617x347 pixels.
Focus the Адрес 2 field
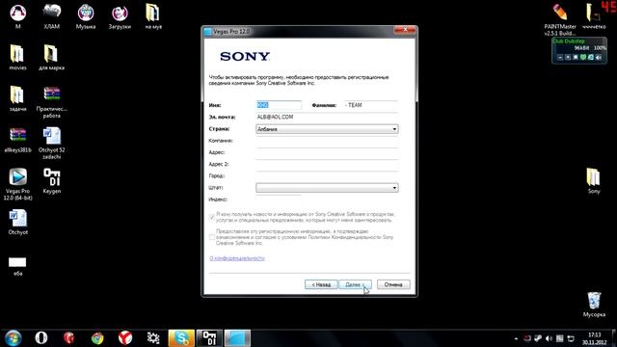[x=327, y=164]
